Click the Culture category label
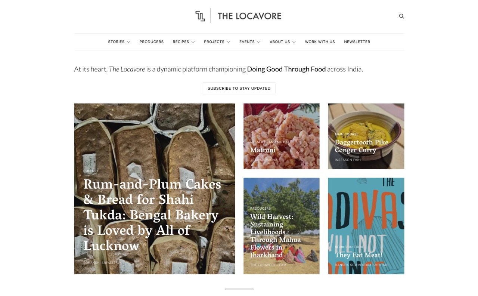Image resolution: width=478 pixels, height=296 pixels. point(91,171)
